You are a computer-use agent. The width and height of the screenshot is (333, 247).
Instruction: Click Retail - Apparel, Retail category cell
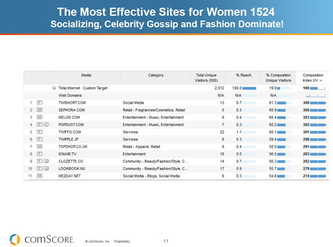(141, 147)
